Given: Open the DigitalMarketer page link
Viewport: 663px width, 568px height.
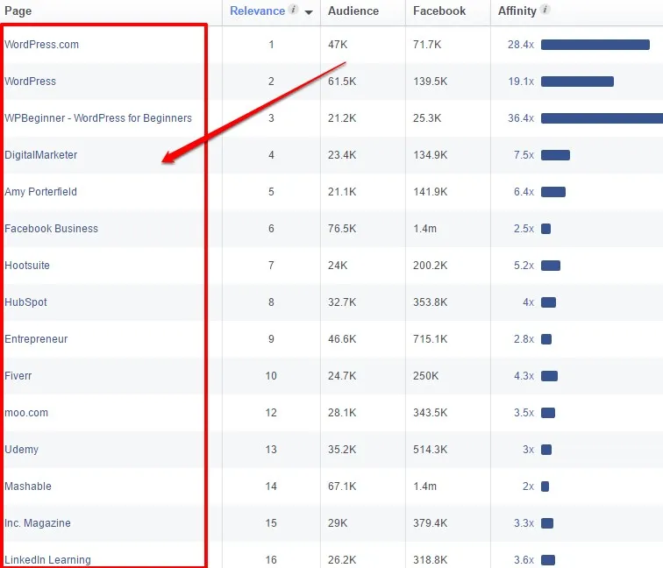Looking at the screenshot, I should (40, 154).
